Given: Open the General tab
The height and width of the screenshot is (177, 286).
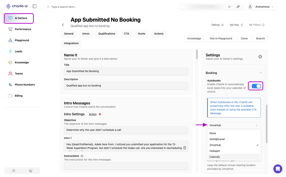Looking at the screenshot, I should pyautogui.click(x=69, y=34).
